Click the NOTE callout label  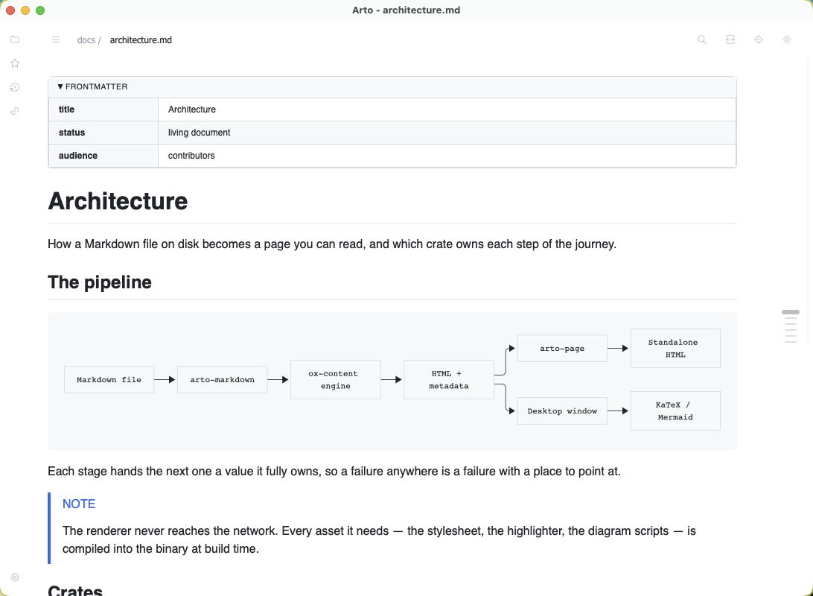coord(79,504)
